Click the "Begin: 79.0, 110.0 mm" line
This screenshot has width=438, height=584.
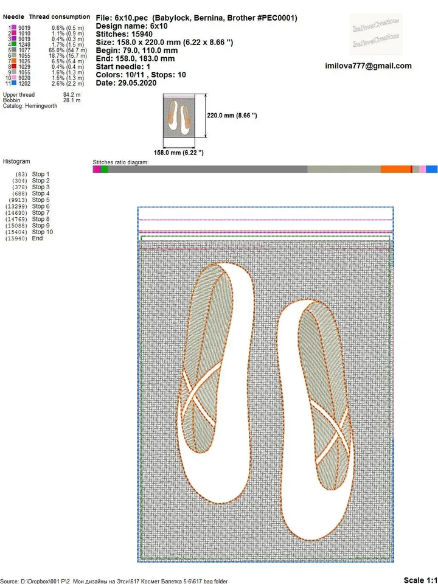[x=137, y=50]
